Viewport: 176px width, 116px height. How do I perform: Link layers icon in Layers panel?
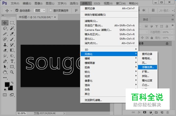pos(133,112)
